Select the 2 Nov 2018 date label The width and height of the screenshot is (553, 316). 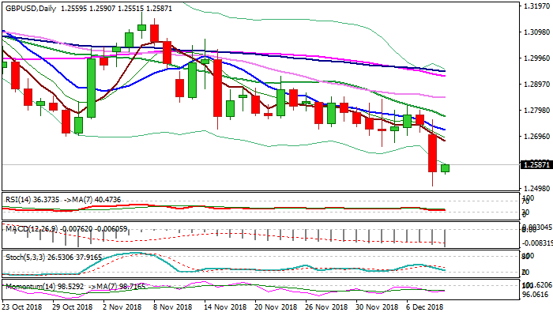[123, 306]
